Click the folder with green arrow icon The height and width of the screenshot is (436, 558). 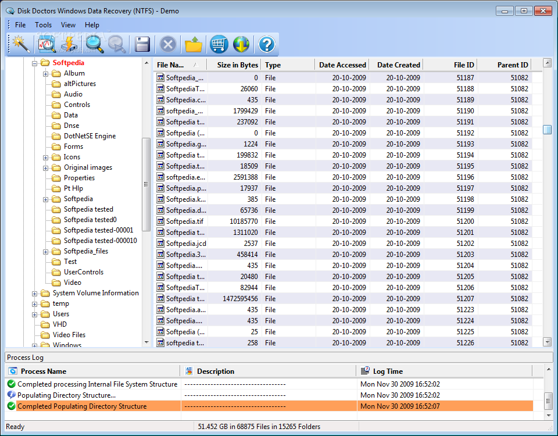pos(194,45)
